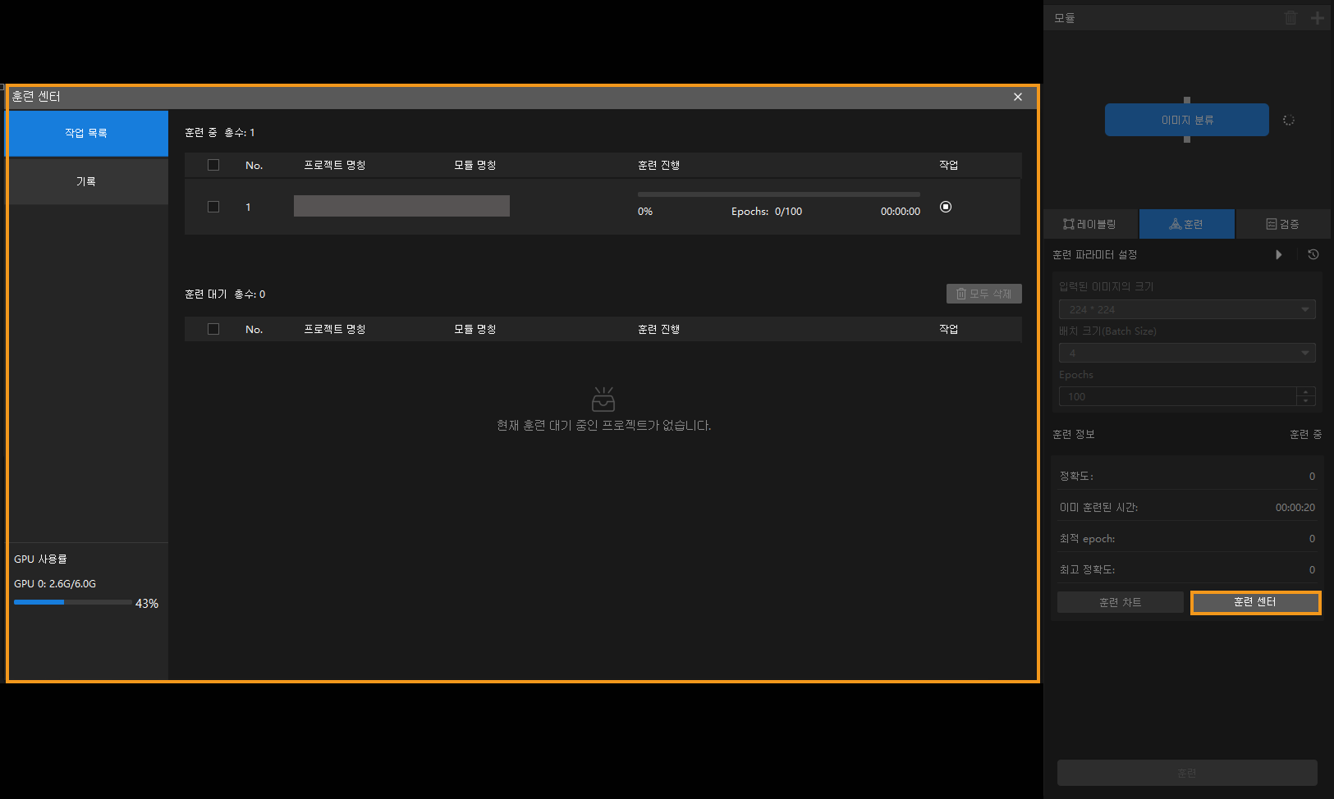Click the '훈련 중' status text in 훈련 정보
Viewport: 1334px width, 799px height.
click(1305, 434)
